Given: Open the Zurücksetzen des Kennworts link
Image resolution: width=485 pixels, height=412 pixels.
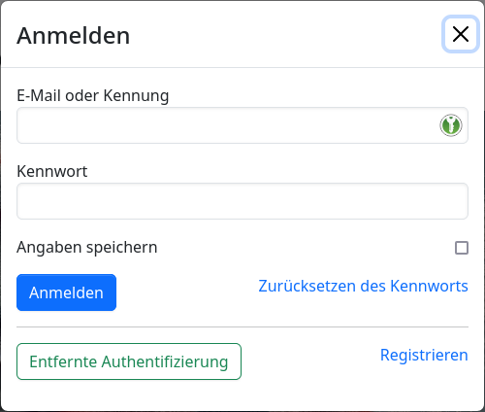Looking at the screenshot, I should [x=363, y=286].
